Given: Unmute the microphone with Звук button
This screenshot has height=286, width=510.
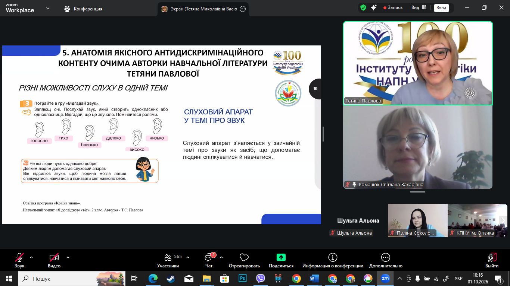Looking at the screenshot, I should click(x=19, y=260).
